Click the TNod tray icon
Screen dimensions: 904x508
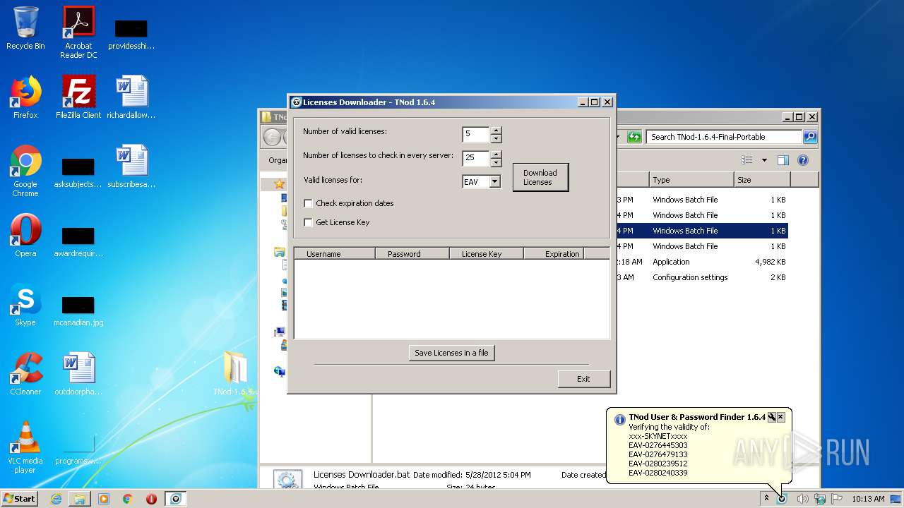click(782, 499)
